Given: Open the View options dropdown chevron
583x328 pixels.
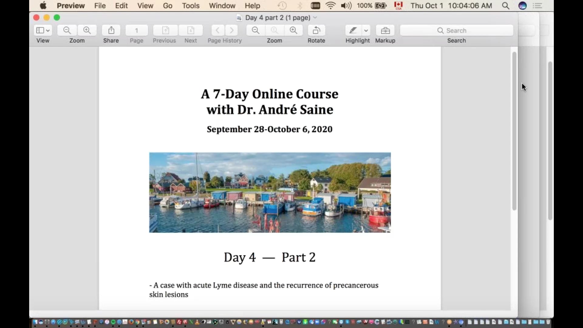Looking at the screenshot, I should pos(47,30).
